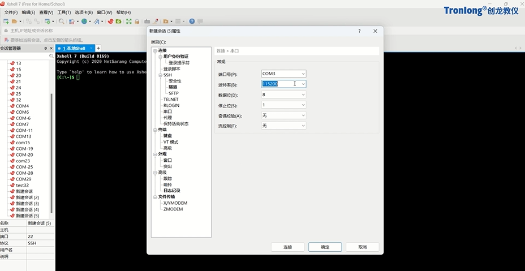Collapse the 高级 root tree category
Viewport: 525px width, 271px height.
pyautogui.click(x=155, y=173)
